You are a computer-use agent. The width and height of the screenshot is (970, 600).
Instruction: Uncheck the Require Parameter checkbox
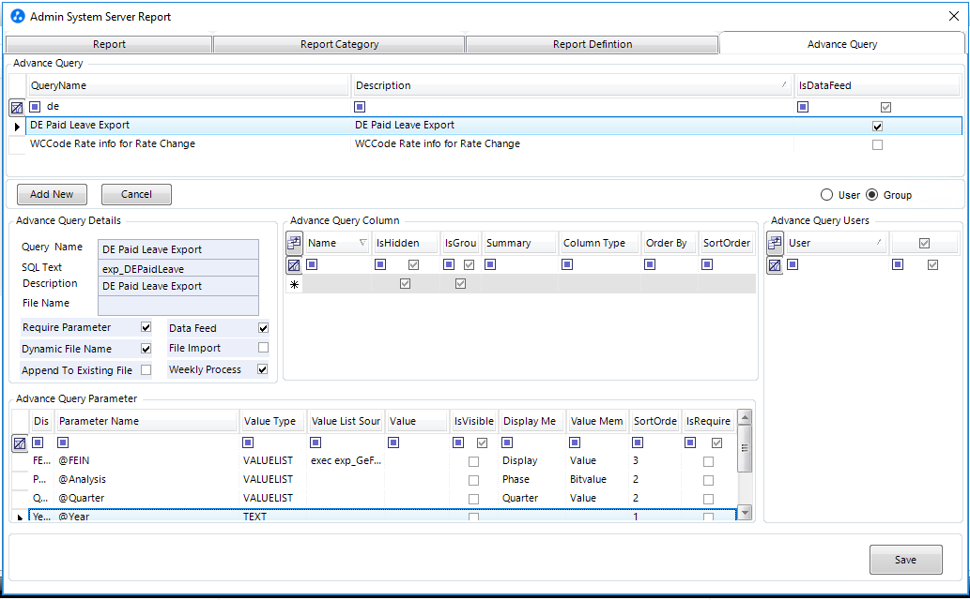[x=146, y=328]
